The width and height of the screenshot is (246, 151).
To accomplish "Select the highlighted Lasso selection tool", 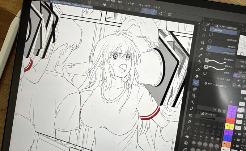I will [196, 83].
